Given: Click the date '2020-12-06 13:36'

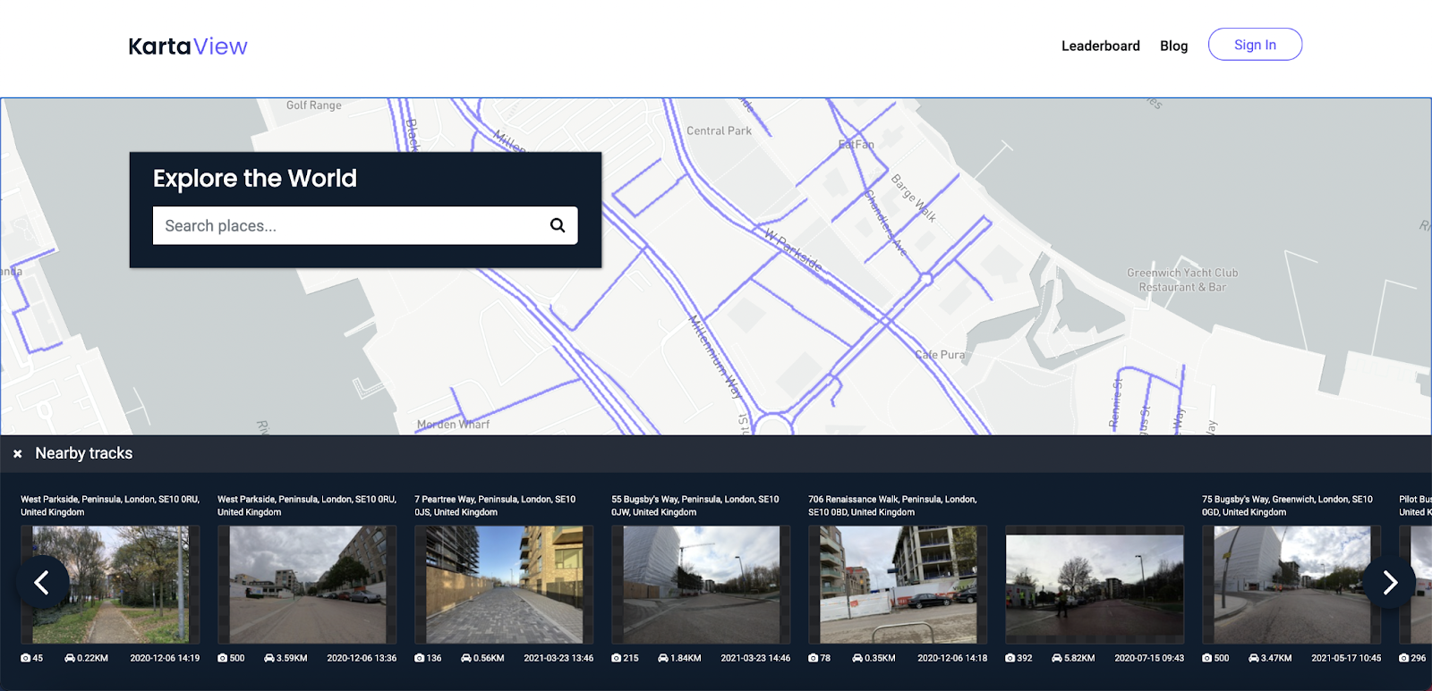Looking at the screenshot, I should pos(362,658).
